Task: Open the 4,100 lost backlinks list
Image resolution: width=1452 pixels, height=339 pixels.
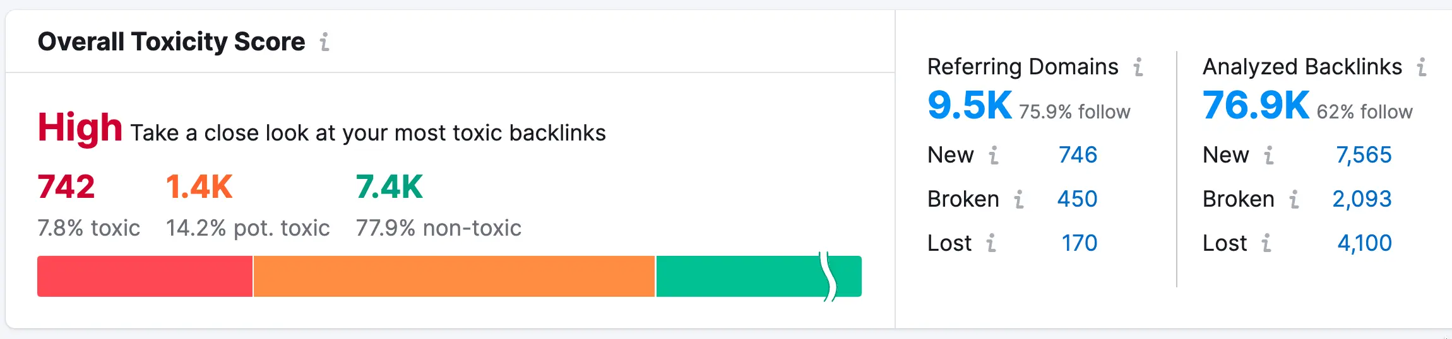Action: pos(1364,243)
